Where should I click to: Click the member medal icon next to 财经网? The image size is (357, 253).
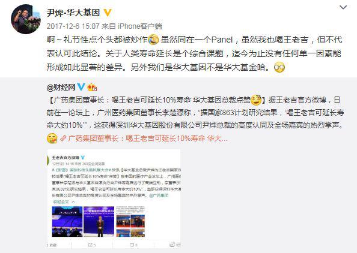(92, 87)
